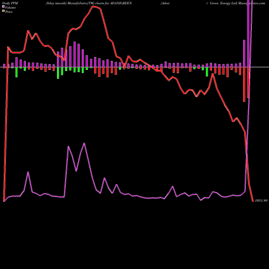The image size is (269, 269).
Task: Click the Volume legend color swatch
Action: pyautogui.click(x=3, y=6)
